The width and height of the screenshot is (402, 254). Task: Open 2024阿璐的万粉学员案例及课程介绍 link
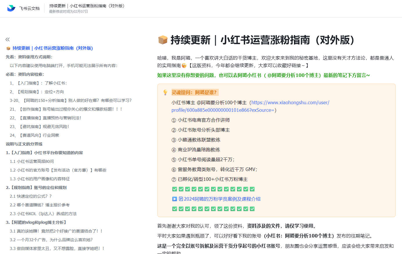click(x=222, y=199)
